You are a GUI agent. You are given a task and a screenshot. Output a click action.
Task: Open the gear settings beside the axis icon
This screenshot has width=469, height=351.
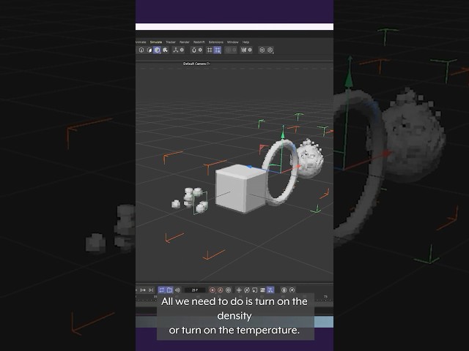[x=182, y=50]
